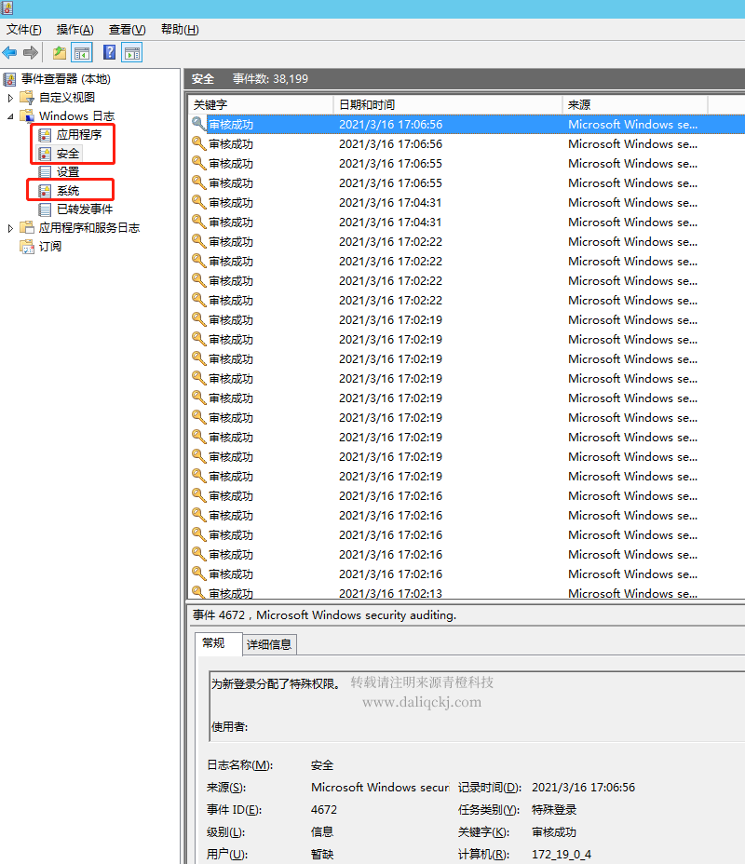This screenshot has height=864, width=745.
Task: Select the event at 2021/3/16 17:02:13
Action: (x=467, y=593)
